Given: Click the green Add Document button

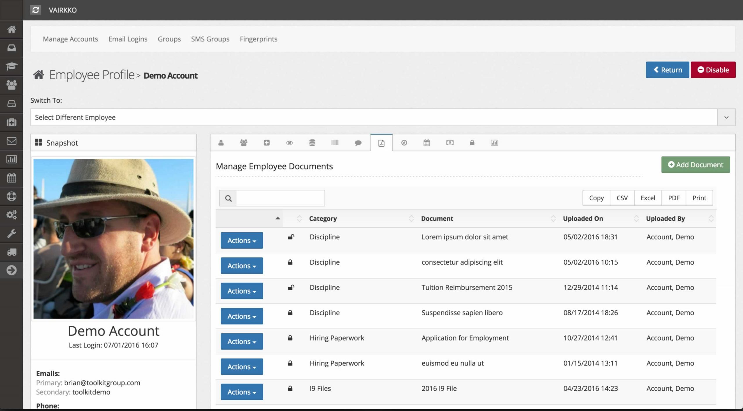Looking at the screenshot, I should coord(695,165).
